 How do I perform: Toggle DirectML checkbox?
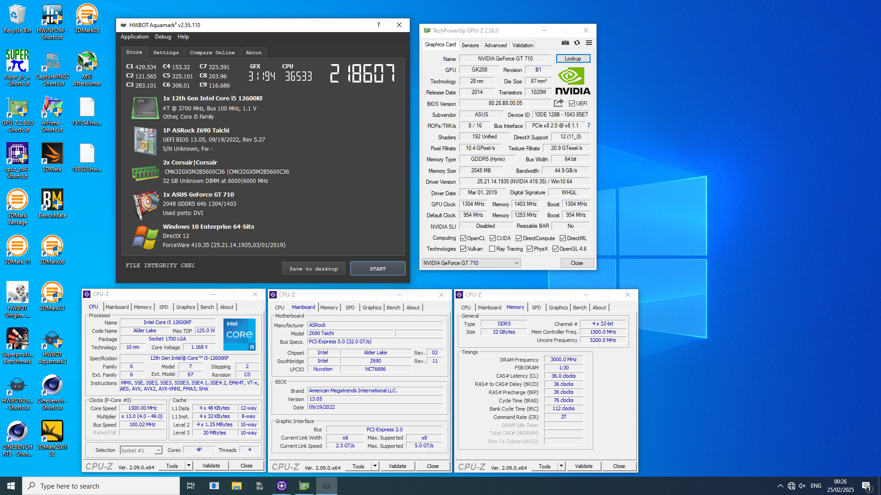pos(563,238)
